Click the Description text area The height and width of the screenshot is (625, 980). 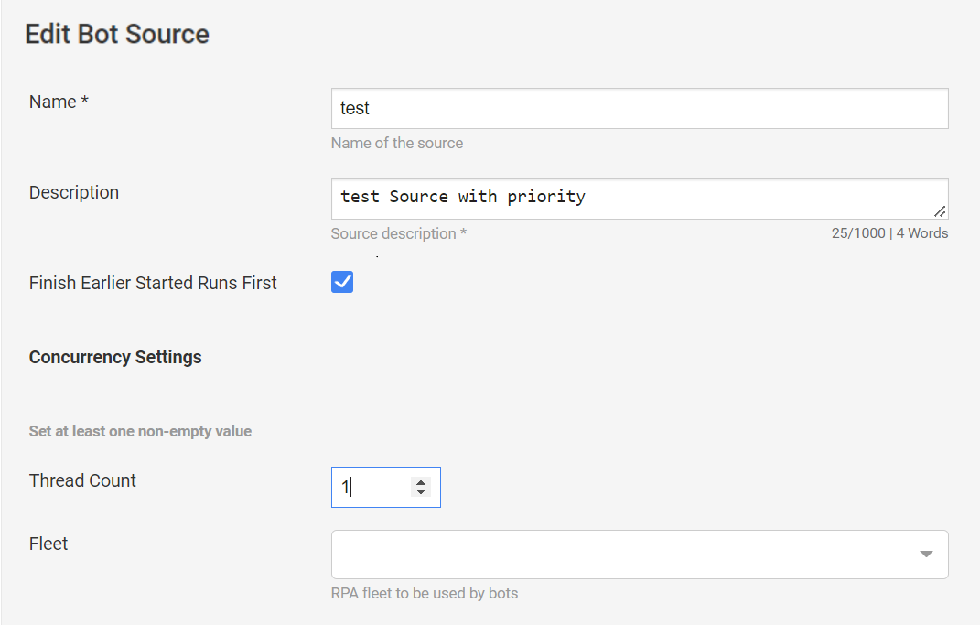coord(640,199)
